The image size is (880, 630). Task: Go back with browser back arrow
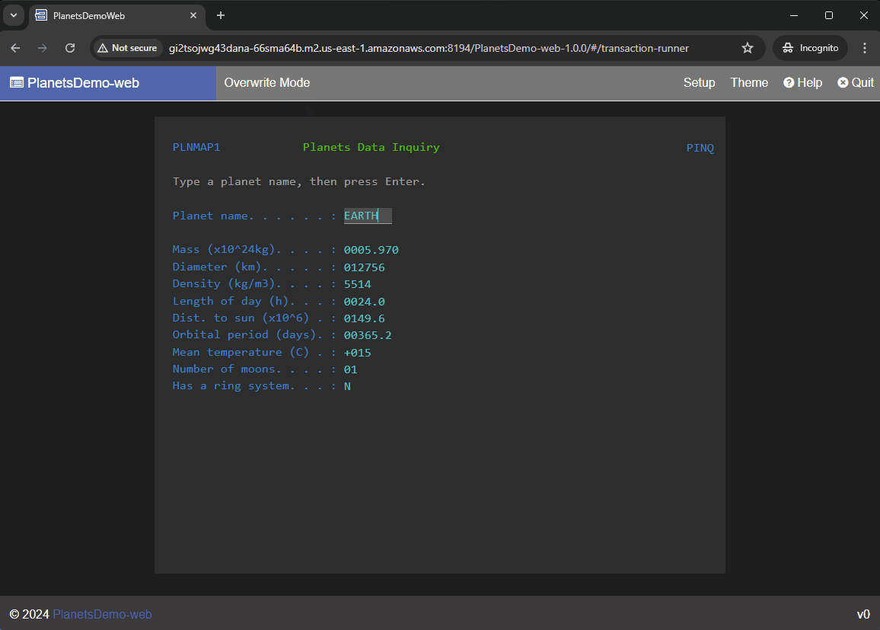pyautogui.click(x=16, y=48)
